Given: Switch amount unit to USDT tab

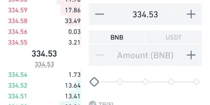Looking at the screenshot, I should pos(174,37).
